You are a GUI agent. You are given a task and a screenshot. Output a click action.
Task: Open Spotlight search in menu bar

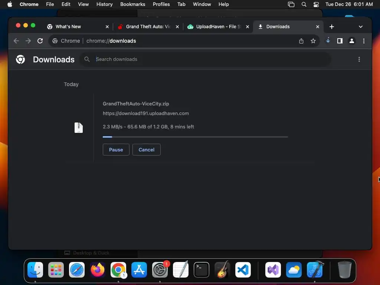304,4
